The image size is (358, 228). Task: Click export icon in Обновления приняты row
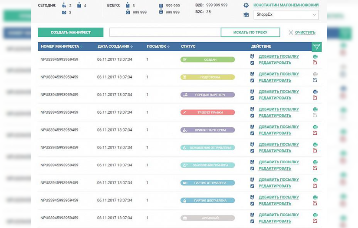(315, 168)
